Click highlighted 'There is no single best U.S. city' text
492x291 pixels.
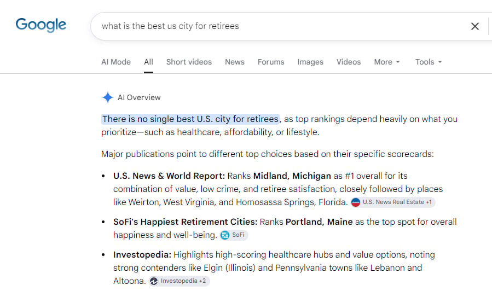coord(190,119)
